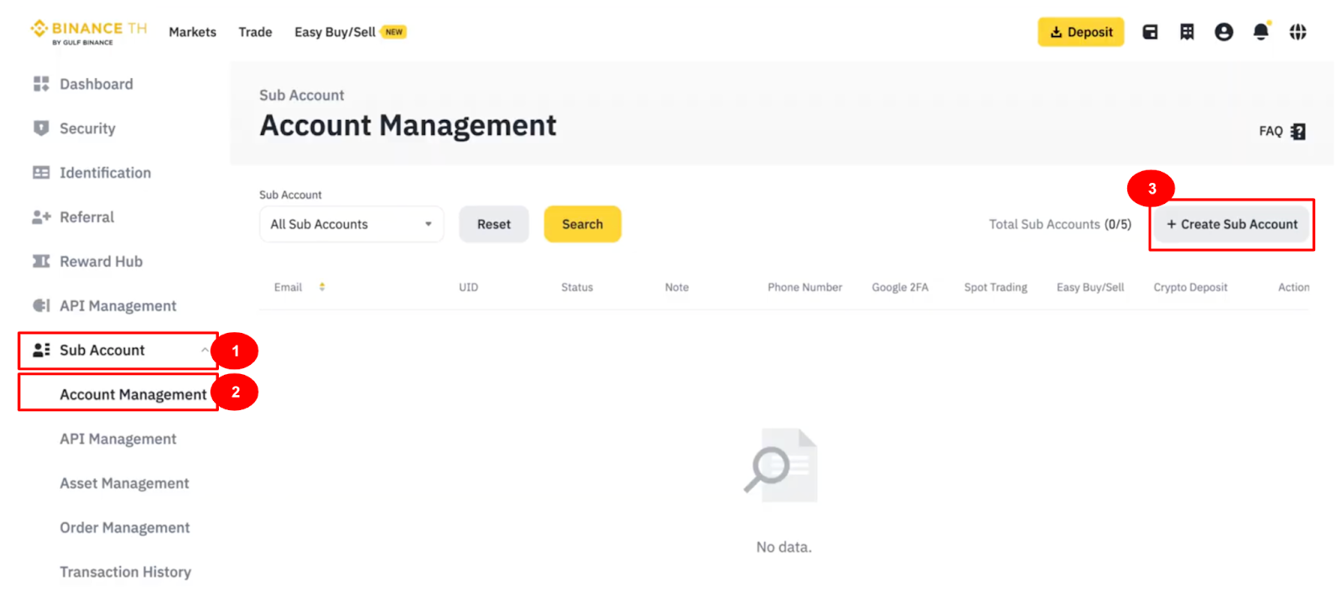Click the yellow Deposit button
The height and width of the screenshot is (593, 1342).
pos(1080,32)
